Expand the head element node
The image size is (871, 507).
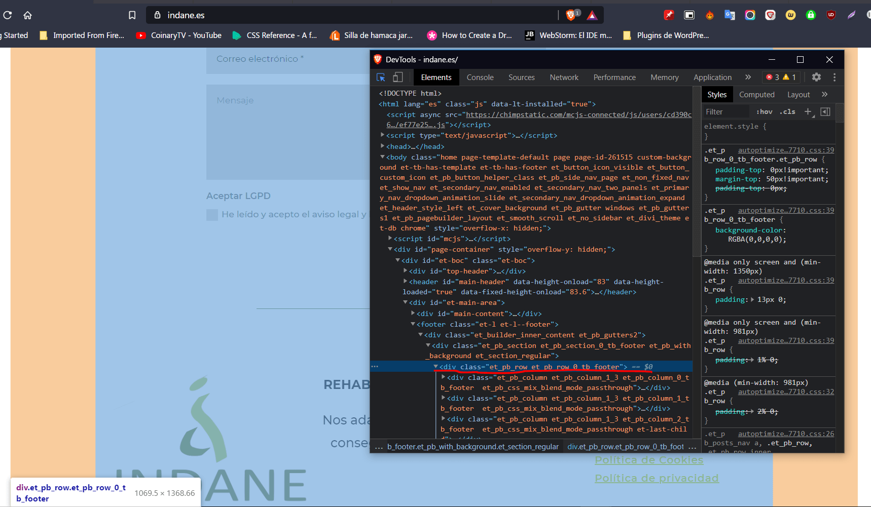[383, 146]
